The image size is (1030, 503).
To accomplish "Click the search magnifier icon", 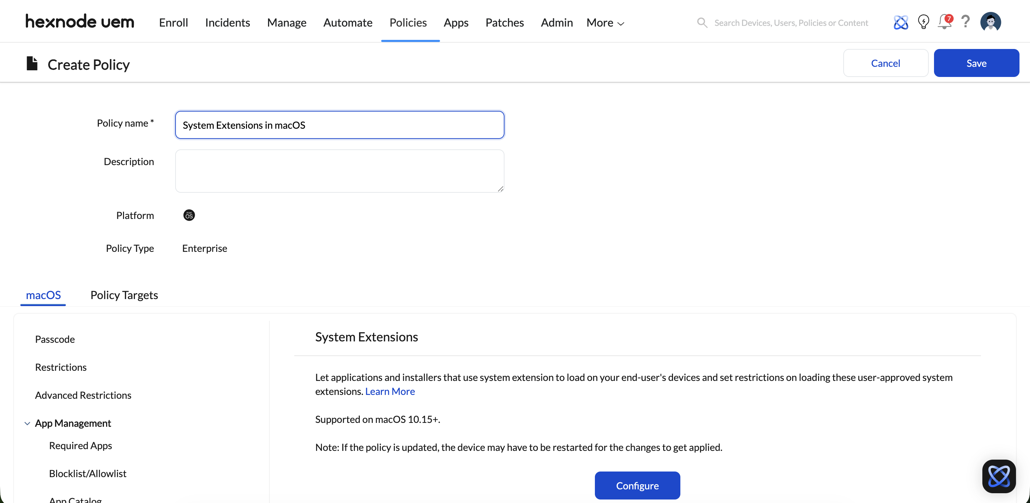I will [x=702, y=23].
